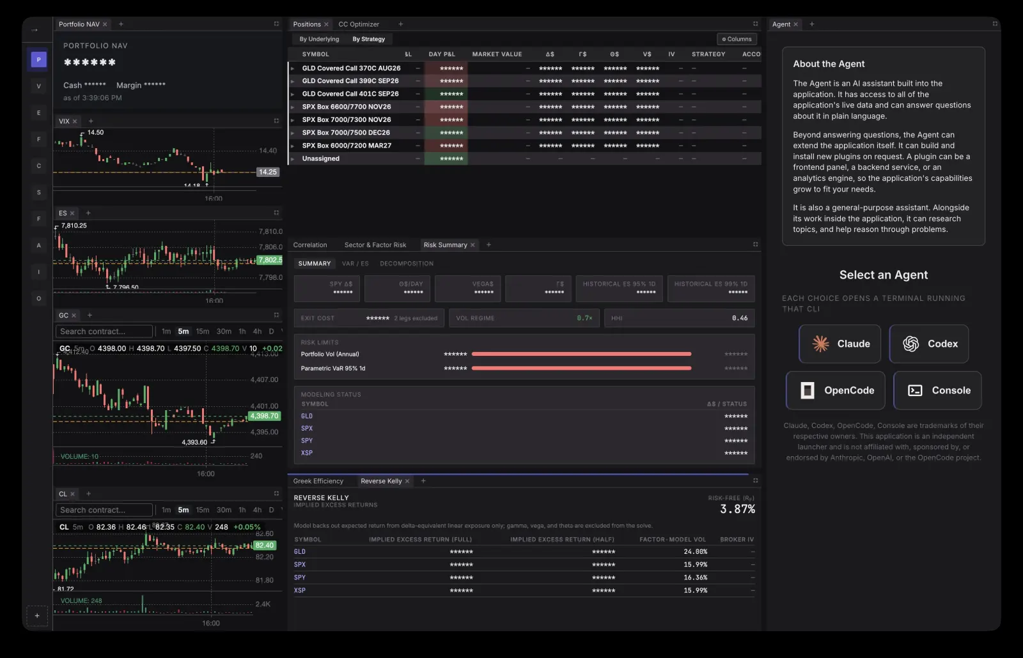Switch to the Correlation tab

coord(310,245)
